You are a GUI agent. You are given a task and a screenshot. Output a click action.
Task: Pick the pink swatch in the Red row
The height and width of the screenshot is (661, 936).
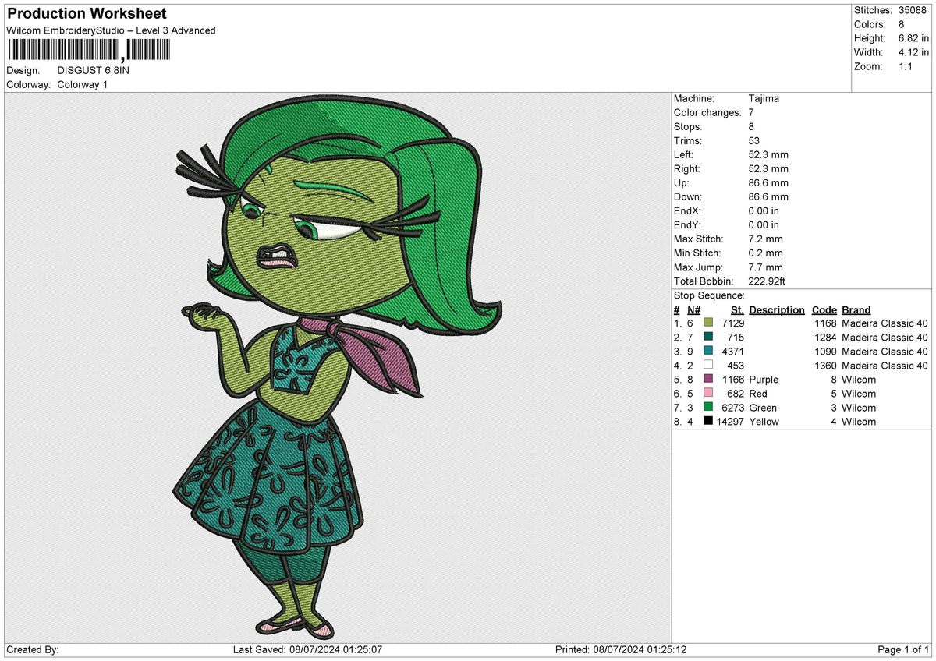pyautogui.click(x=707, y=394)
